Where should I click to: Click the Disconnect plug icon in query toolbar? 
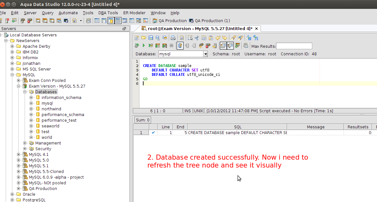(208, 46)
